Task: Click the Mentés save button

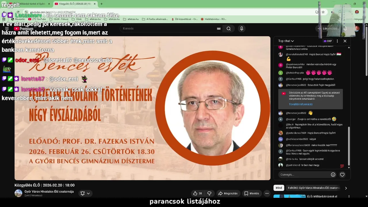Action: click(252, 193)
